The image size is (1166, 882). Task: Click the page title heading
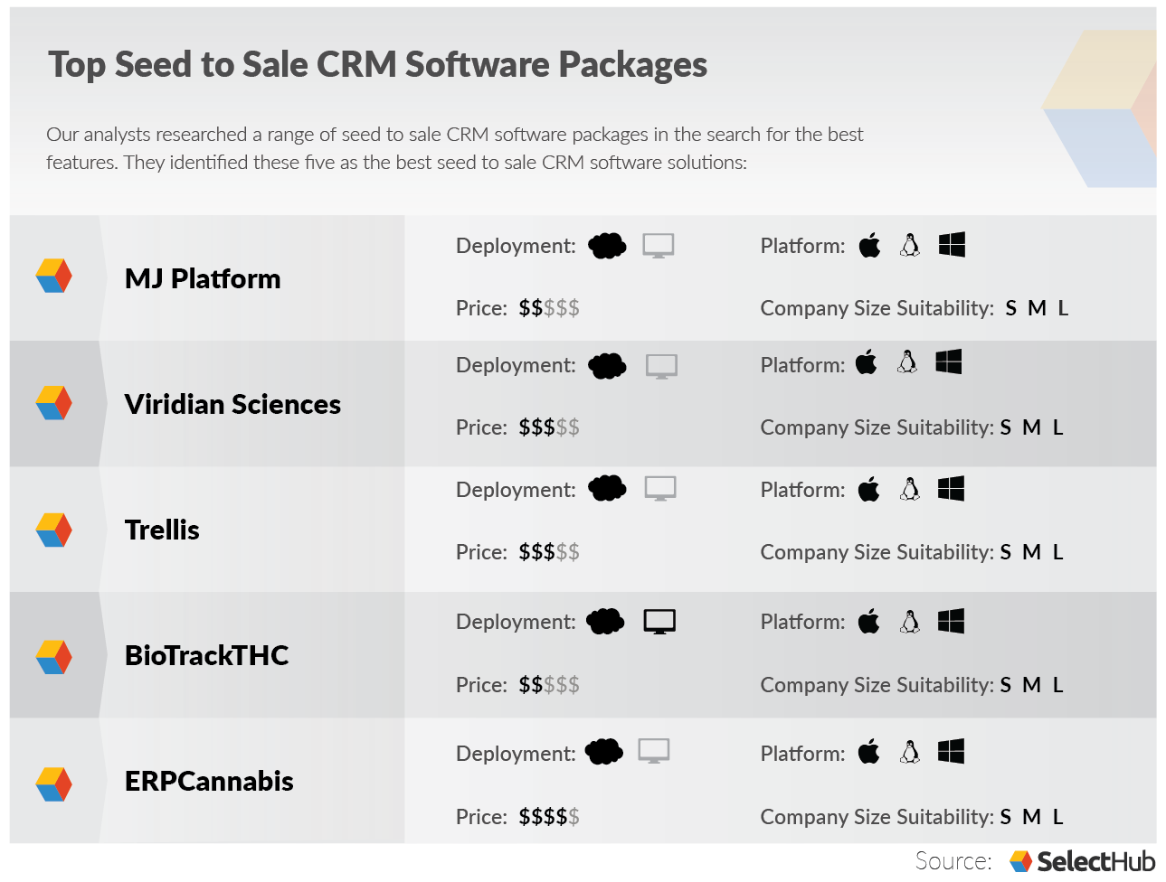pyautogui.click(x=377, y=64)
